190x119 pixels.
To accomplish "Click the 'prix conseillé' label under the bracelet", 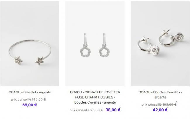I will 21,99.
